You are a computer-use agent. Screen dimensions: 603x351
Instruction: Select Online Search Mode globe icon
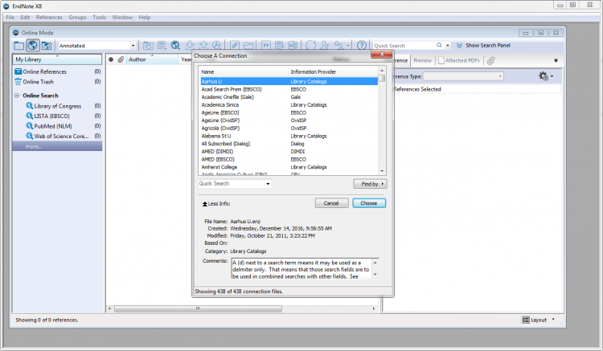click(x=33, y=46)
